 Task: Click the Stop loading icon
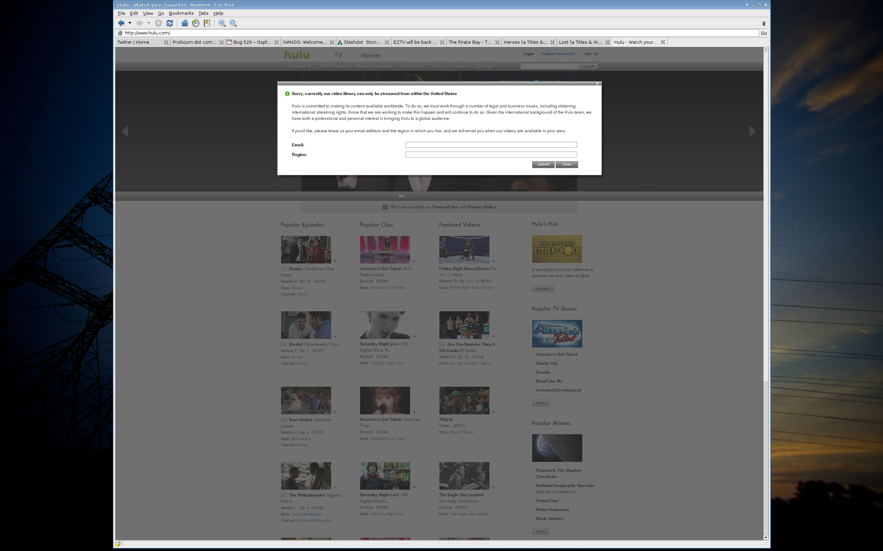(x=158, y=23)
